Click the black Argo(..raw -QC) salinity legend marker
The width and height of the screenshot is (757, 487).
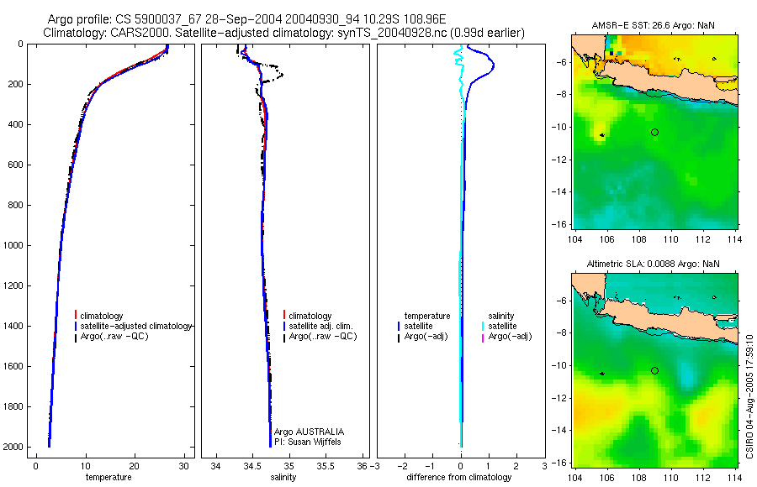(284, 337)
